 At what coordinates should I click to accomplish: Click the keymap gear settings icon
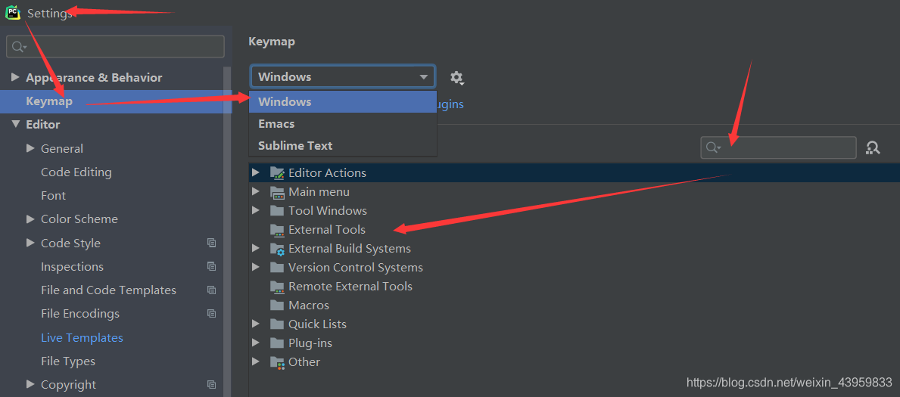click(457, 77)
